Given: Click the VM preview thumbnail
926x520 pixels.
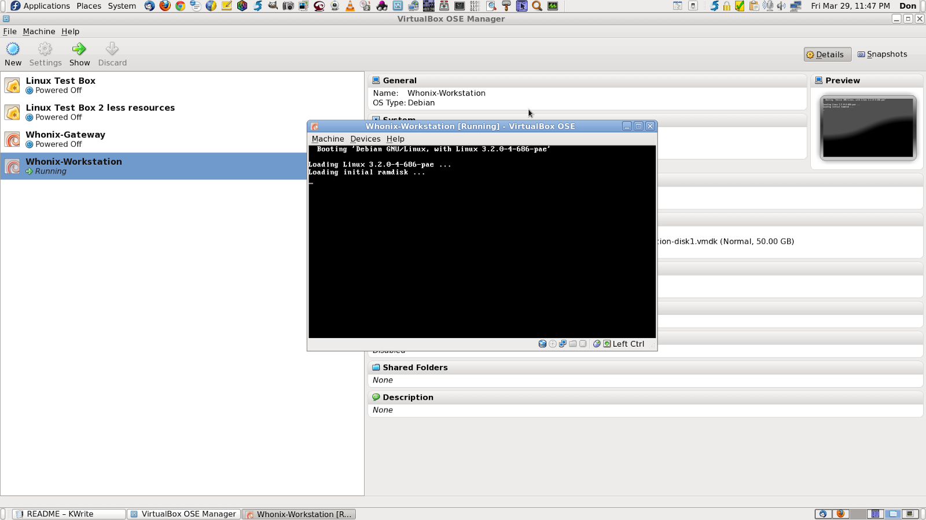Looking at the screenshot, I should tap(868, 128).
